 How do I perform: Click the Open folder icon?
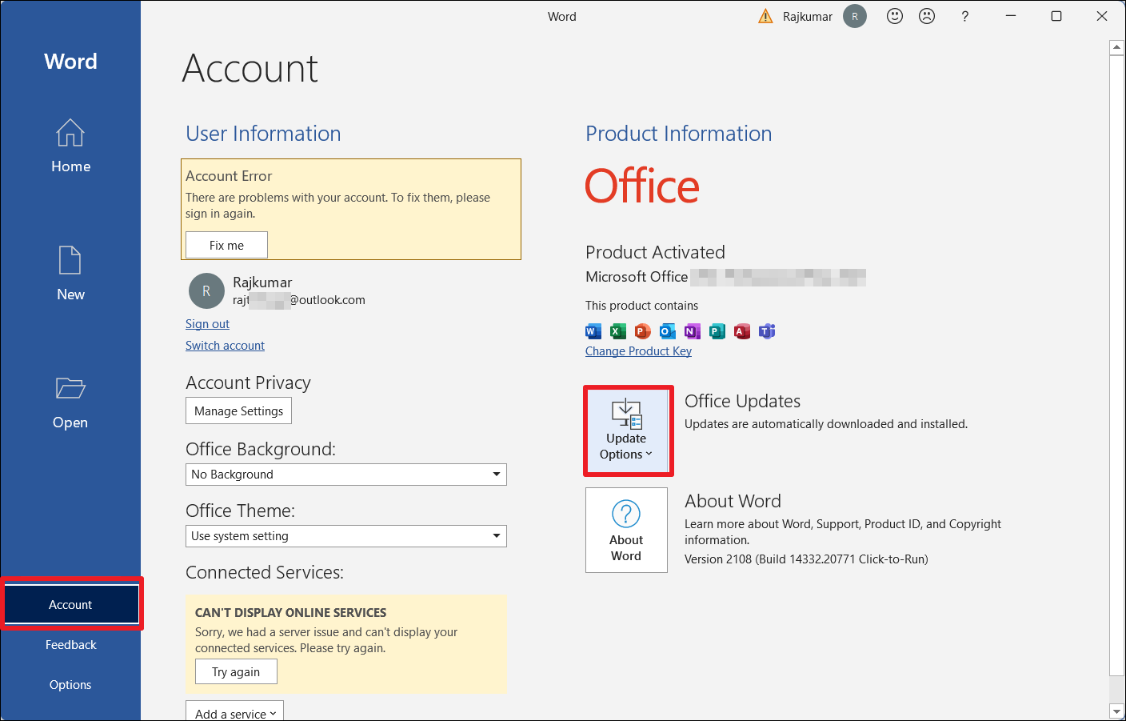70,389
